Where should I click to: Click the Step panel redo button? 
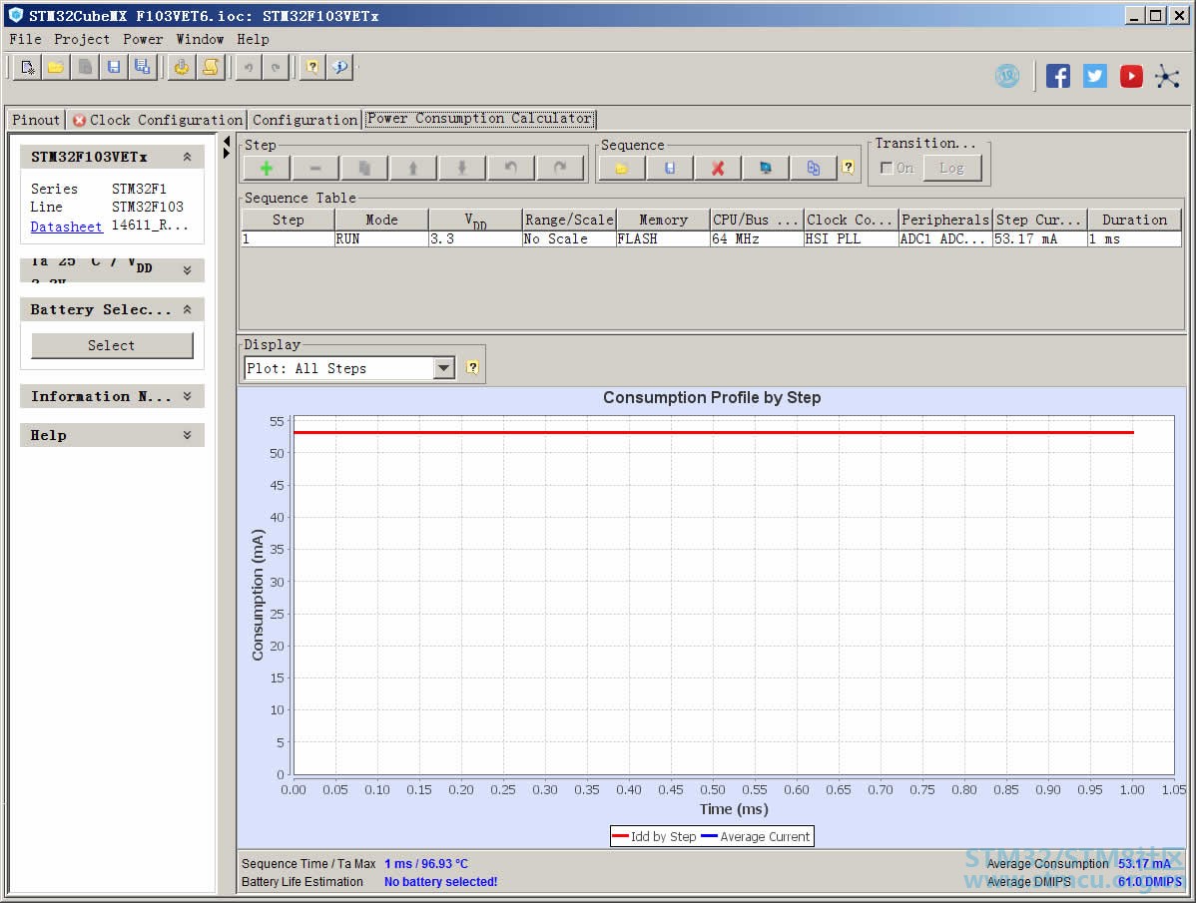coord(560,169)
